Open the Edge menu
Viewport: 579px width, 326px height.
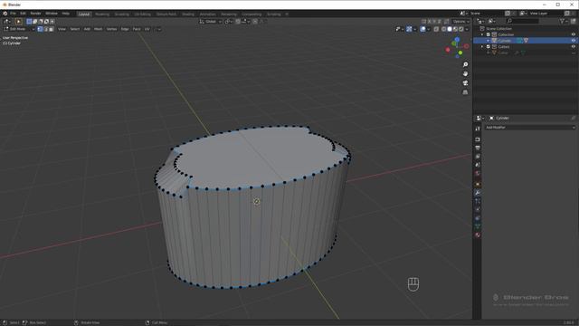pyautogui.click(x=125, y=29)
